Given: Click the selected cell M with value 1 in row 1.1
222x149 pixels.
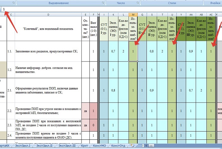Looking at the screenshot, I should [133, 51].
